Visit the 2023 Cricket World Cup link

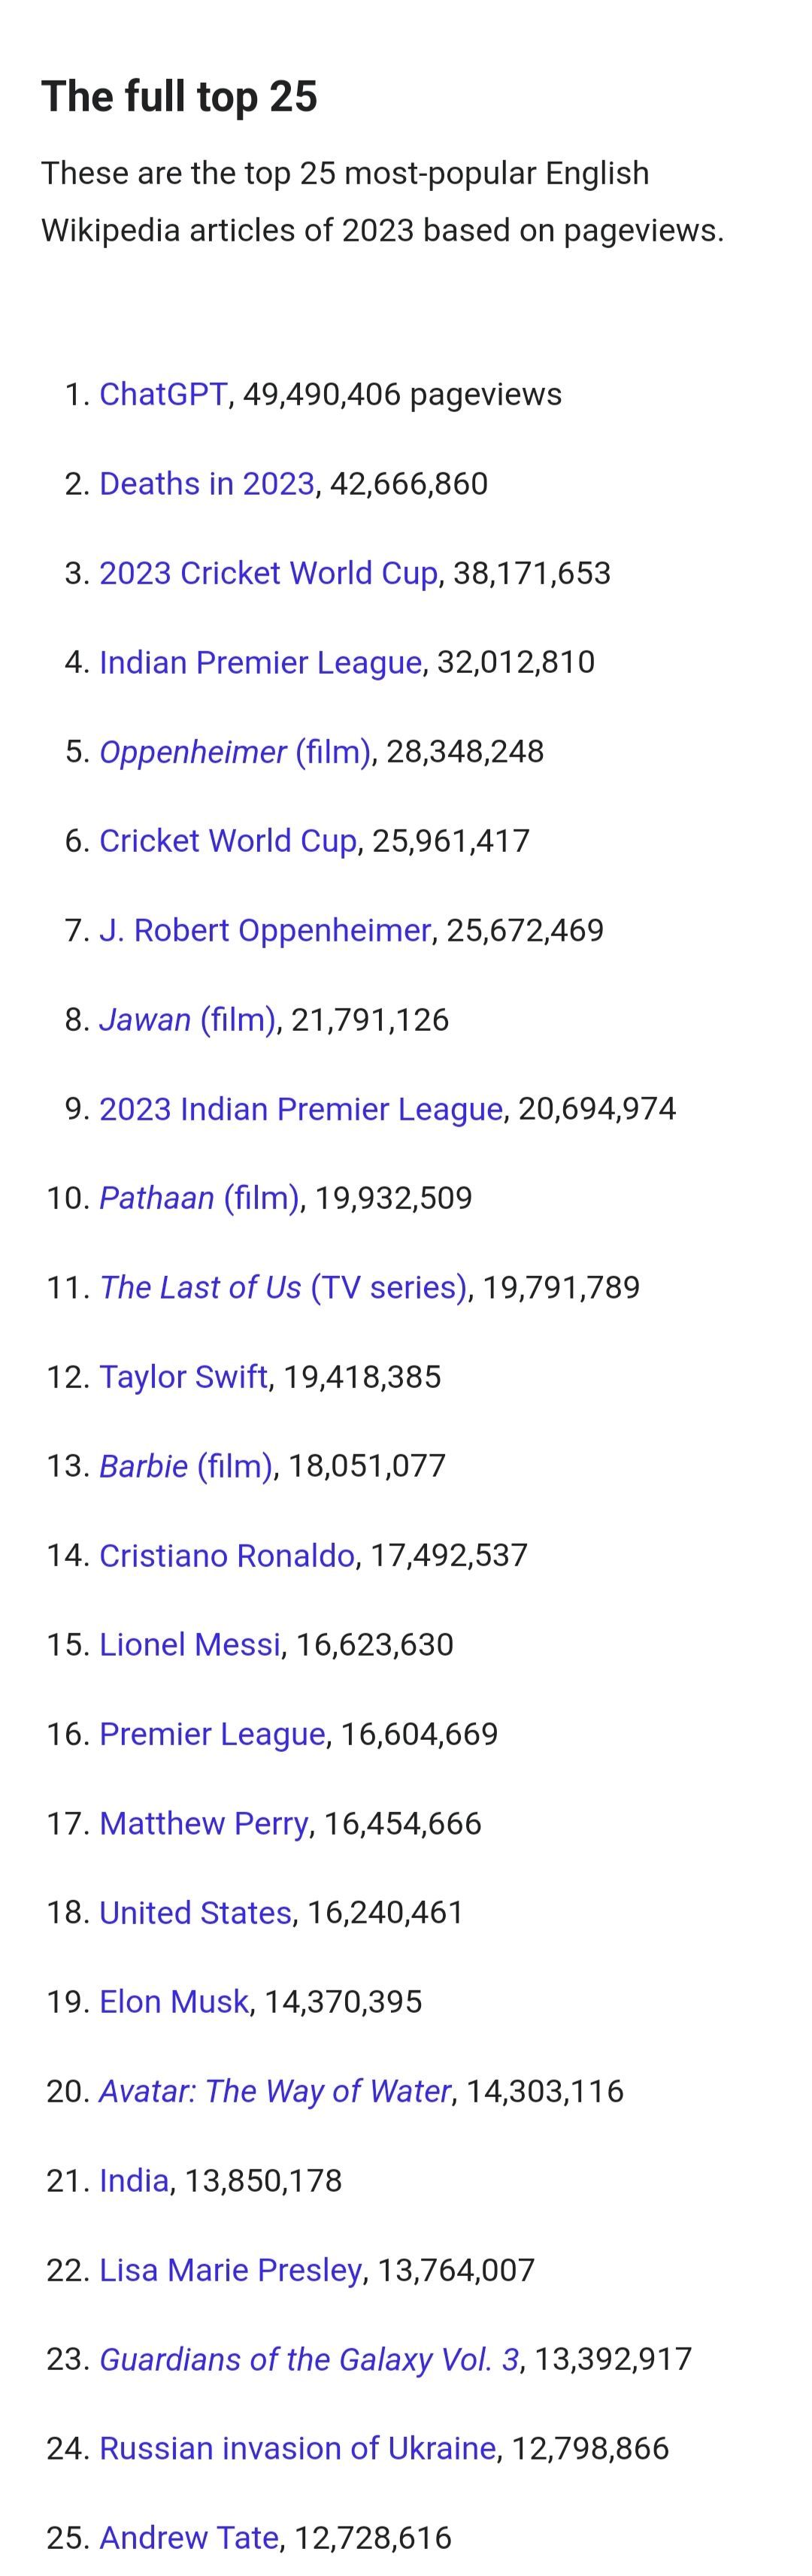coord(268,573)
